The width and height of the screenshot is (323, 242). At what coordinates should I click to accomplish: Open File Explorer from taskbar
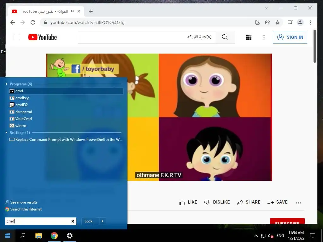(38, 236)
